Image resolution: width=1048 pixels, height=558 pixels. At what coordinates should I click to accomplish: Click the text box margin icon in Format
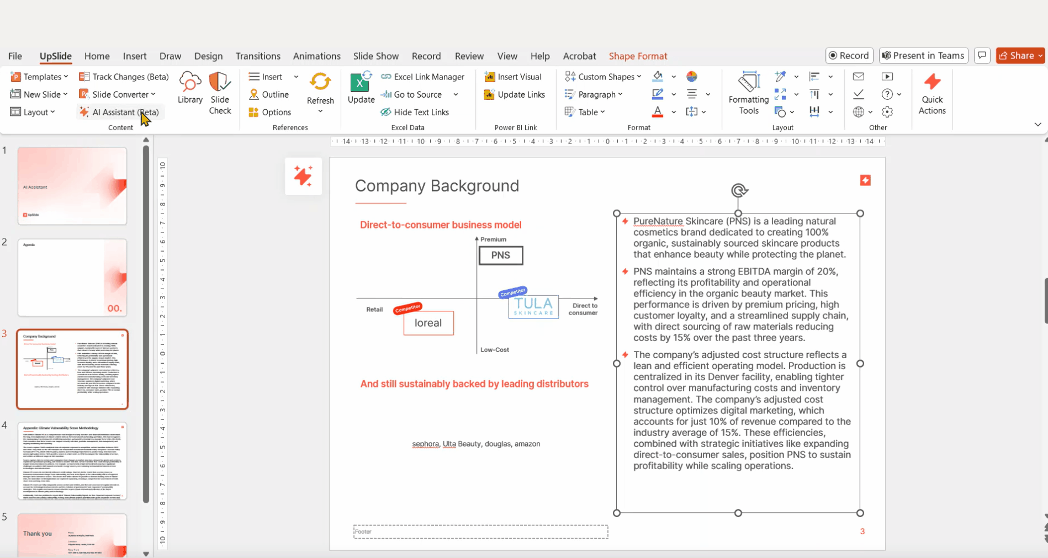coord(692,111)
